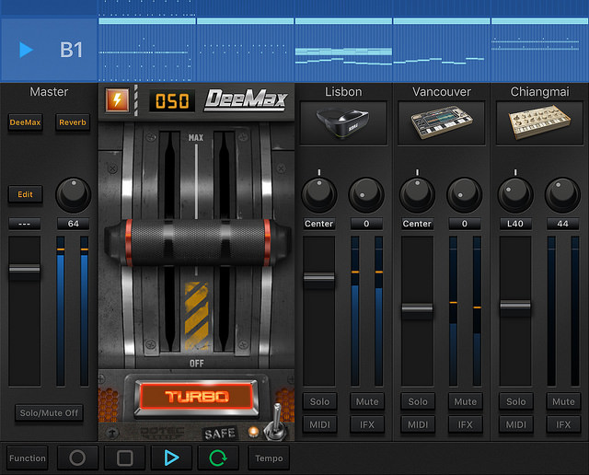589x475 pixels.
Task: Click the Lisbon send knob
Action: click(366, 195)
